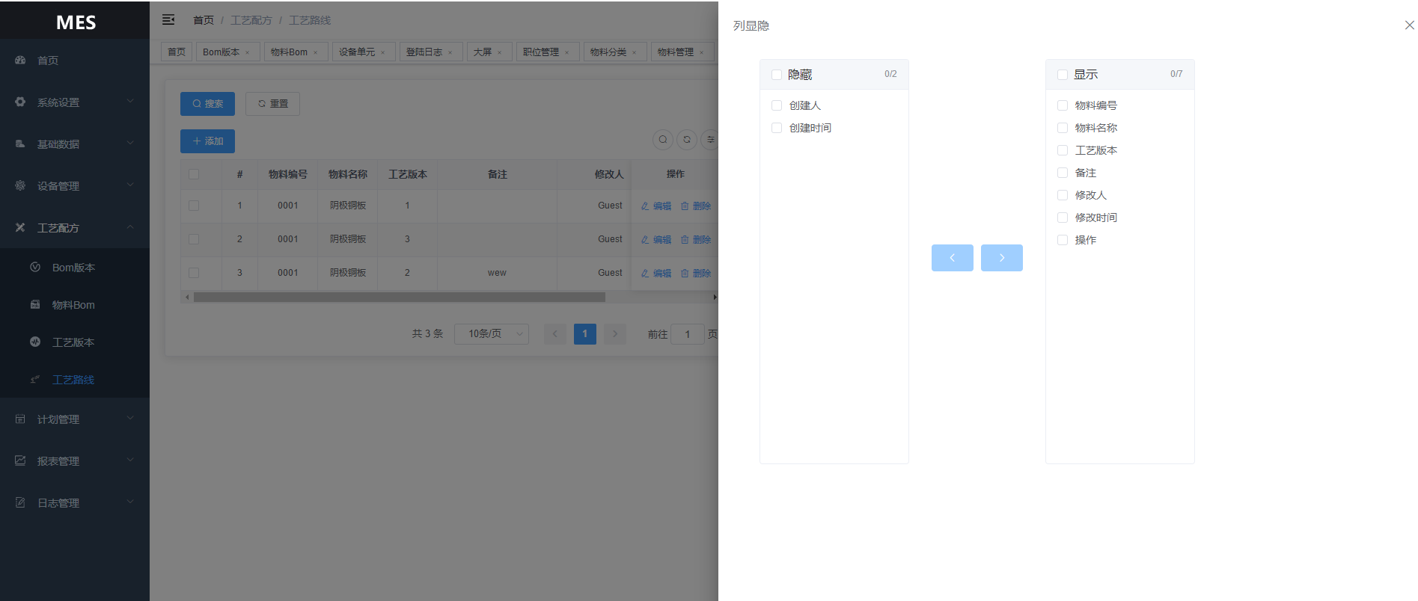
Task: Click the transfer right arrow button
Action: pyautogui.click(x=1002, y=258)
